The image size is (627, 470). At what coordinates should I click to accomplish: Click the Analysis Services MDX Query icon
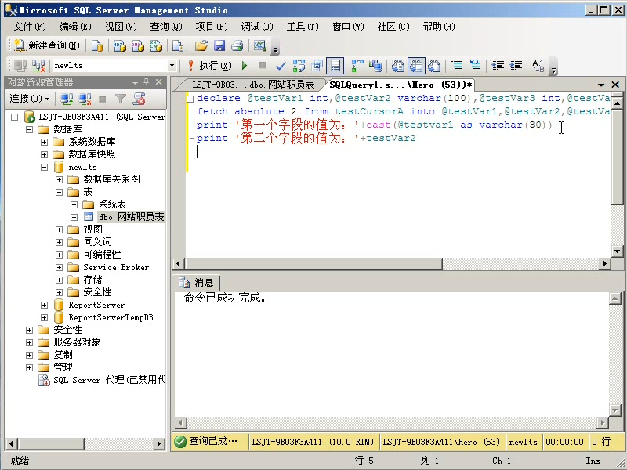coord(120,45)
